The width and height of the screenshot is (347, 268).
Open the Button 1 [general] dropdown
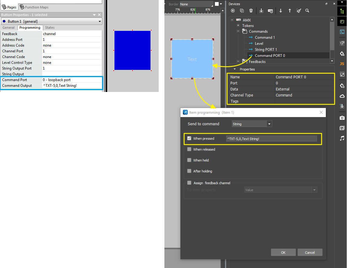[x=100, y=21]
